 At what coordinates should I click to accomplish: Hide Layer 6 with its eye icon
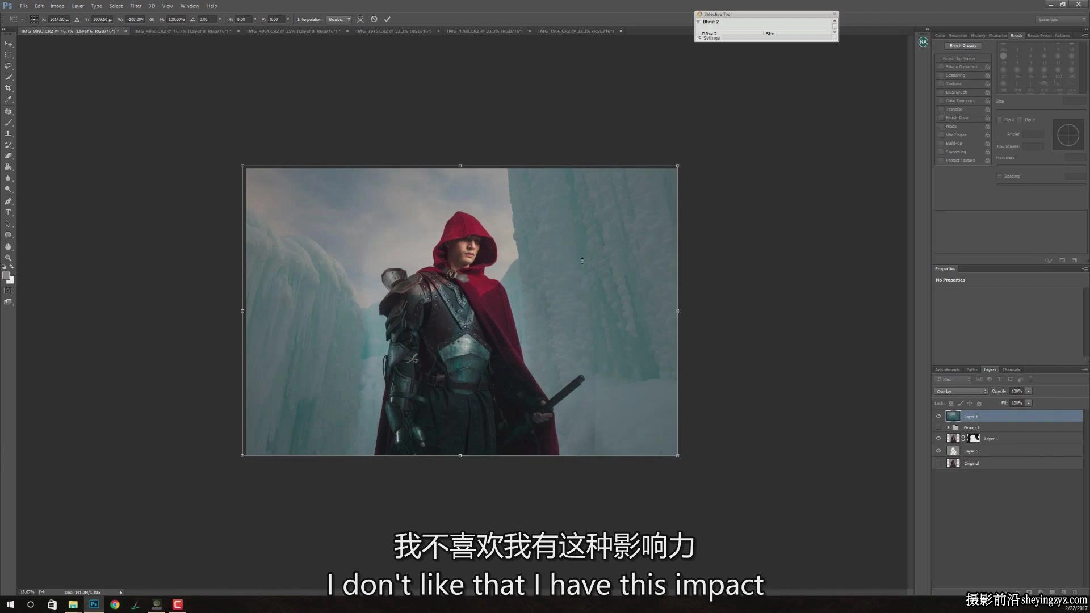click(938, 416)
